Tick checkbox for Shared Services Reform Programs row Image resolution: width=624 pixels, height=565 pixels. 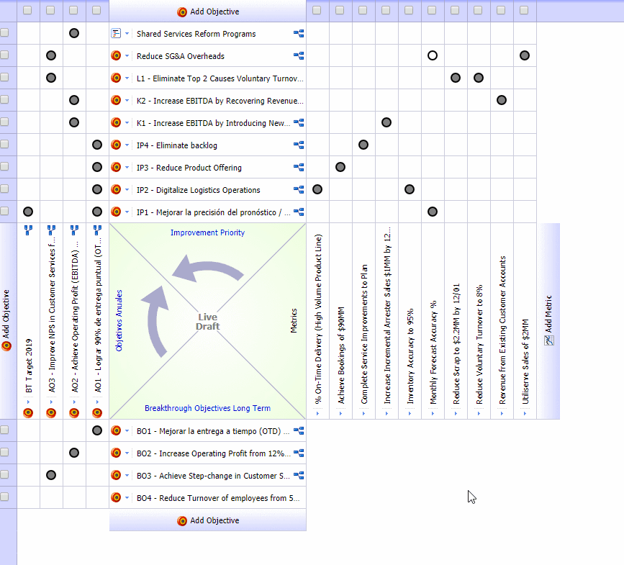click(5, 34)
